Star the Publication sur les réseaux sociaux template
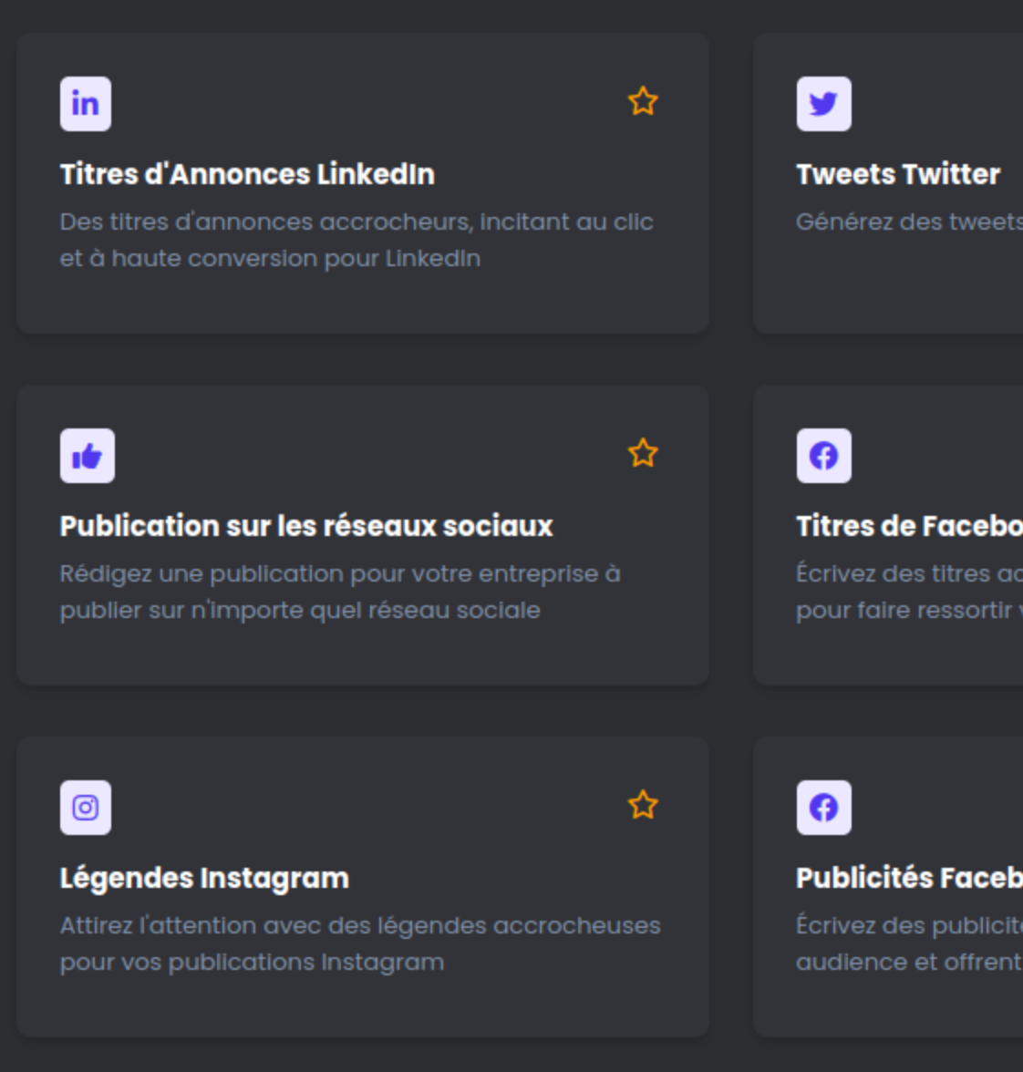 (x=643, y=452)
